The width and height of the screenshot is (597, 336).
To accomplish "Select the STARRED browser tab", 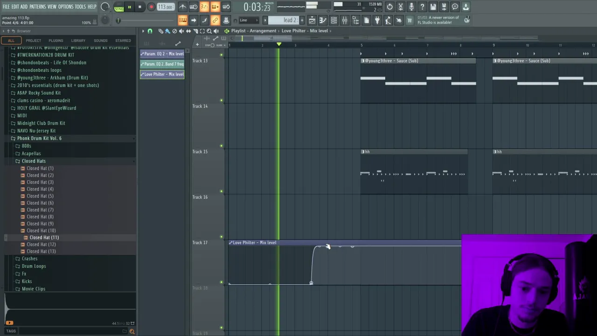I will pos(123,41).
